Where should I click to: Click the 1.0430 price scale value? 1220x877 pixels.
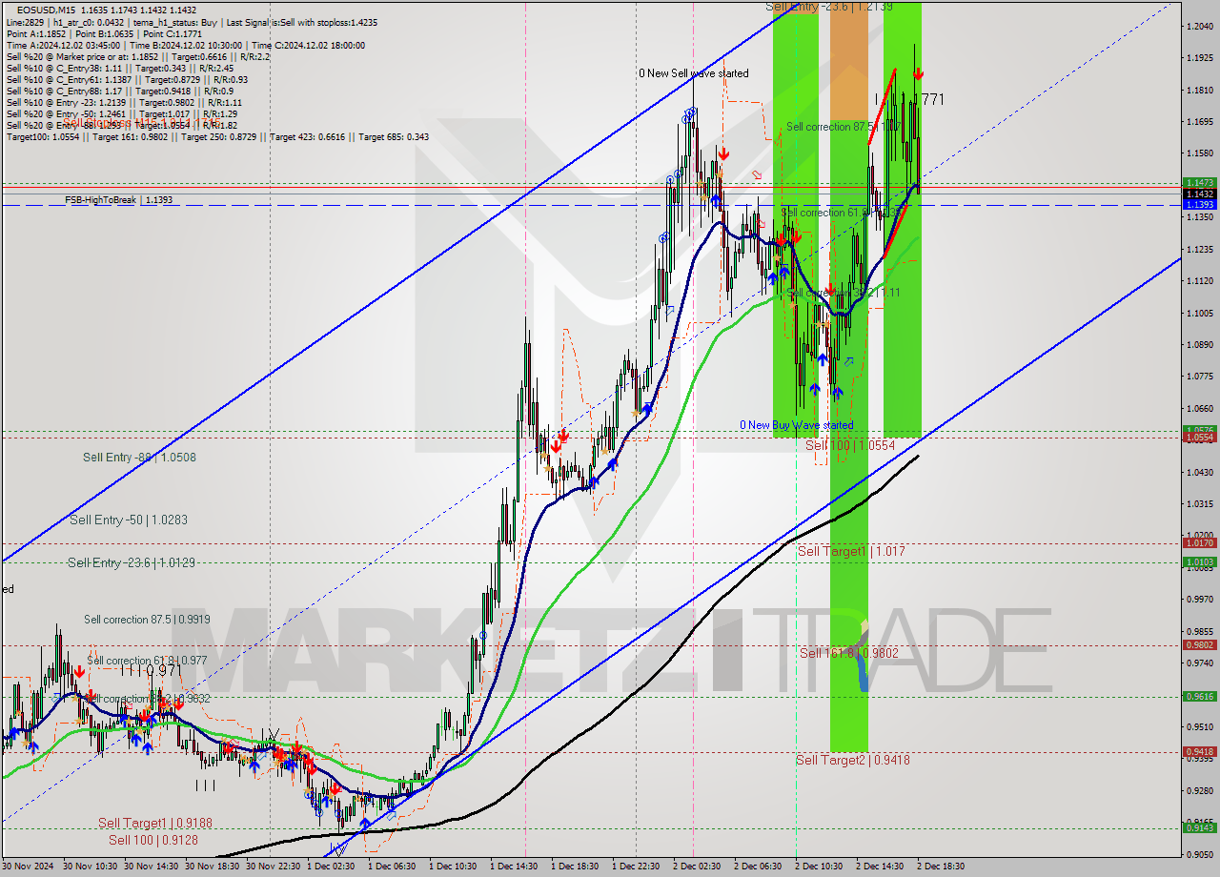click(x=1199, y=472)
